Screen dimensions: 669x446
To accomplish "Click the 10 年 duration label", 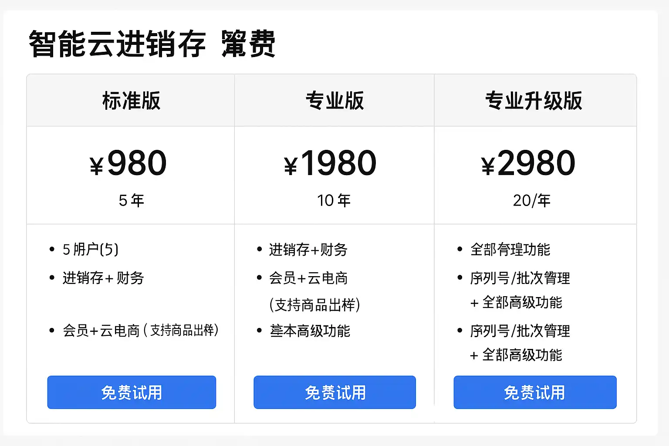I will click(334, 200).
